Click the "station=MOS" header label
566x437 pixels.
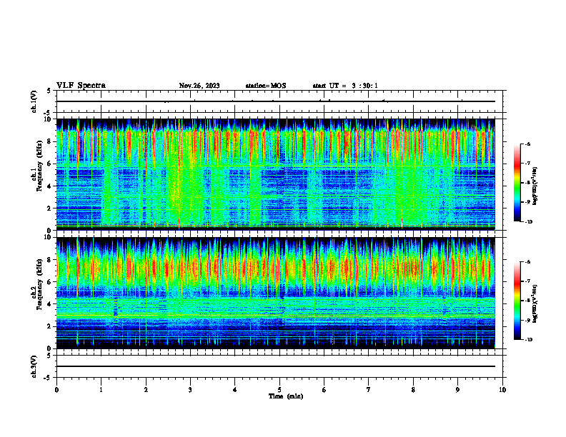(266, 86)
